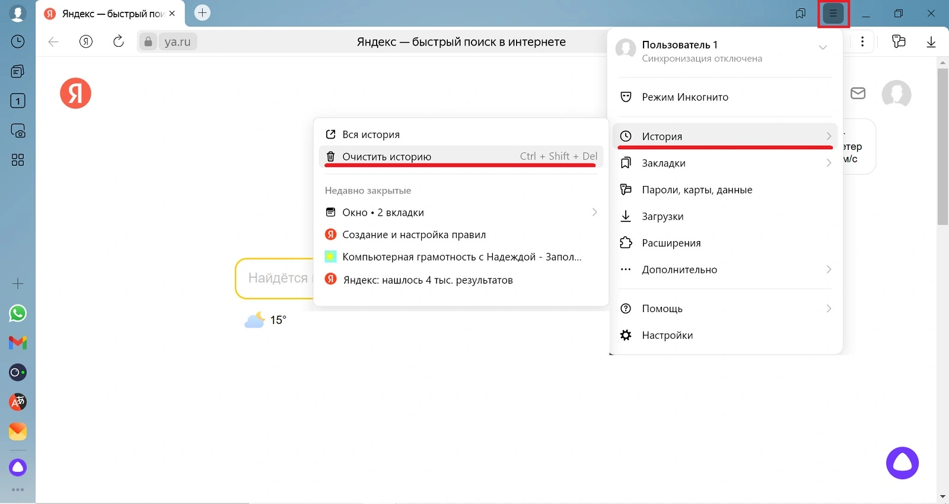Open the services grid icon in sidebar
Viewport: 949px width, 504px height.
pos(18,160)
